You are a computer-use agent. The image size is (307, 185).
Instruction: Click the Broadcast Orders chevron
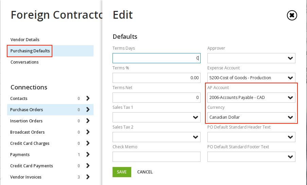point(88,132)
